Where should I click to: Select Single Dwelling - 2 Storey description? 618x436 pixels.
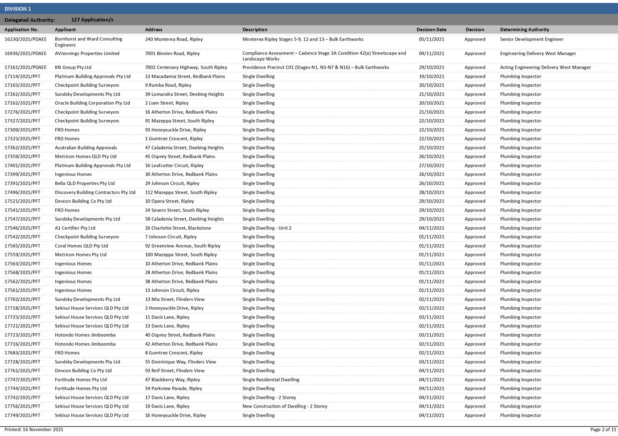point(269,398)
